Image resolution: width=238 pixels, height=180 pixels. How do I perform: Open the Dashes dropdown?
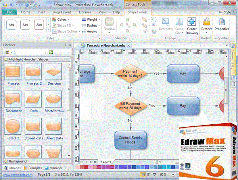(x=91, y=25)
